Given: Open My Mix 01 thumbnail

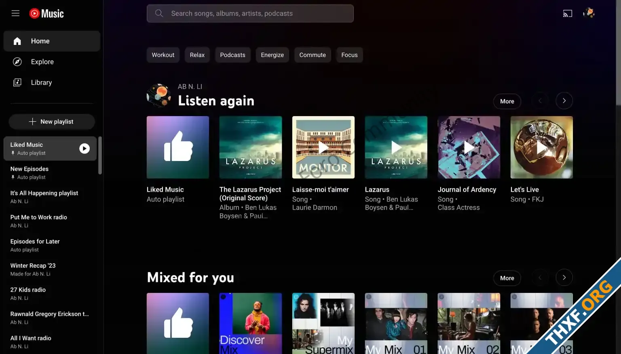Looking at the screenshot, I should [x=396, y=323].
